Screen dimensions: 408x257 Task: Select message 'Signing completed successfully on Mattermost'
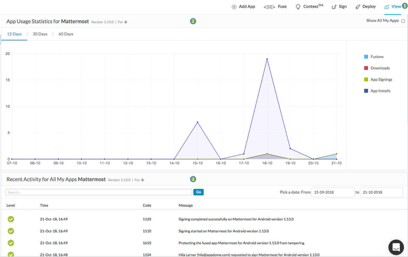click(x=236, y=219)
